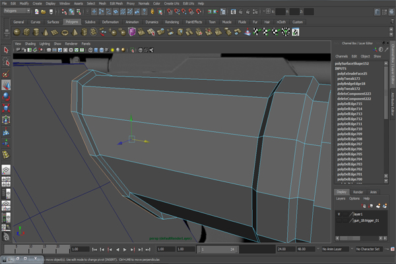Click the open scene folder icon

point(44,12)
